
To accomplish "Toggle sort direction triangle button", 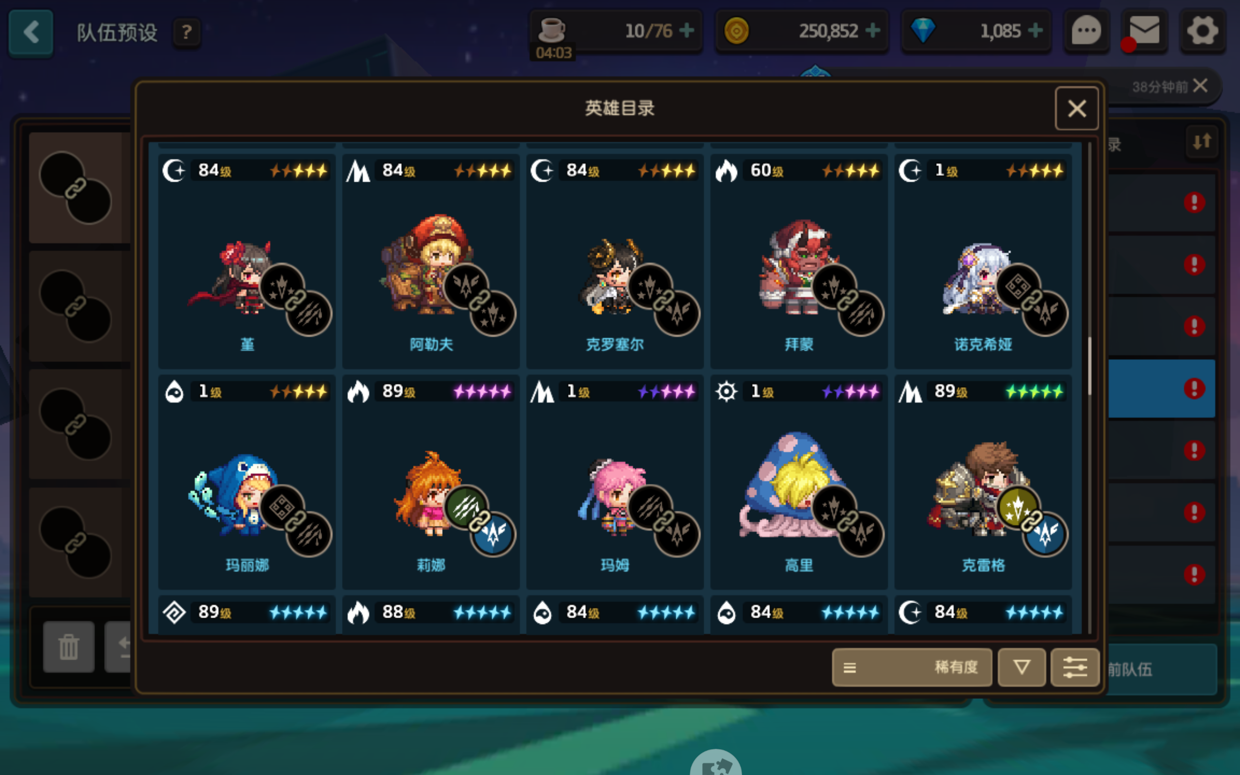I will (x=1021, y=667).
